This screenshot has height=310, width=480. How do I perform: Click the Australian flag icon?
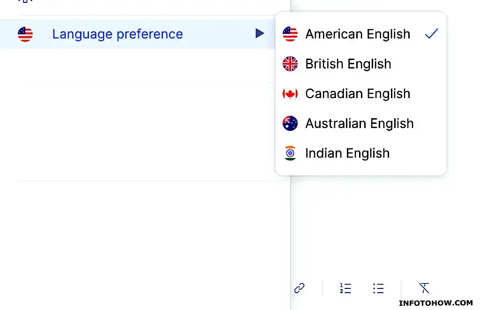tap(290, 123)
